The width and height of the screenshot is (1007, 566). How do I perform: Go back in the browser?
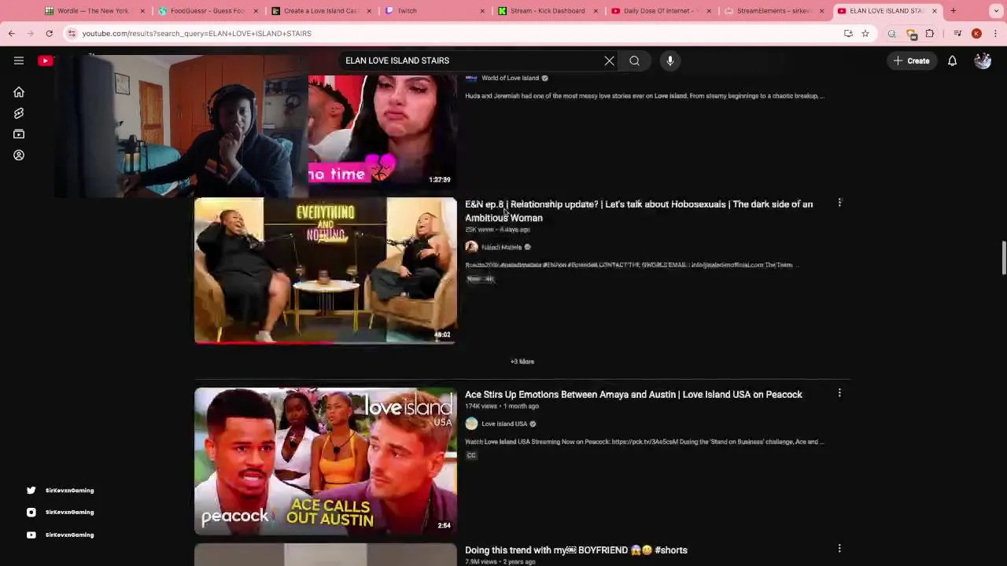pos(12,33)
